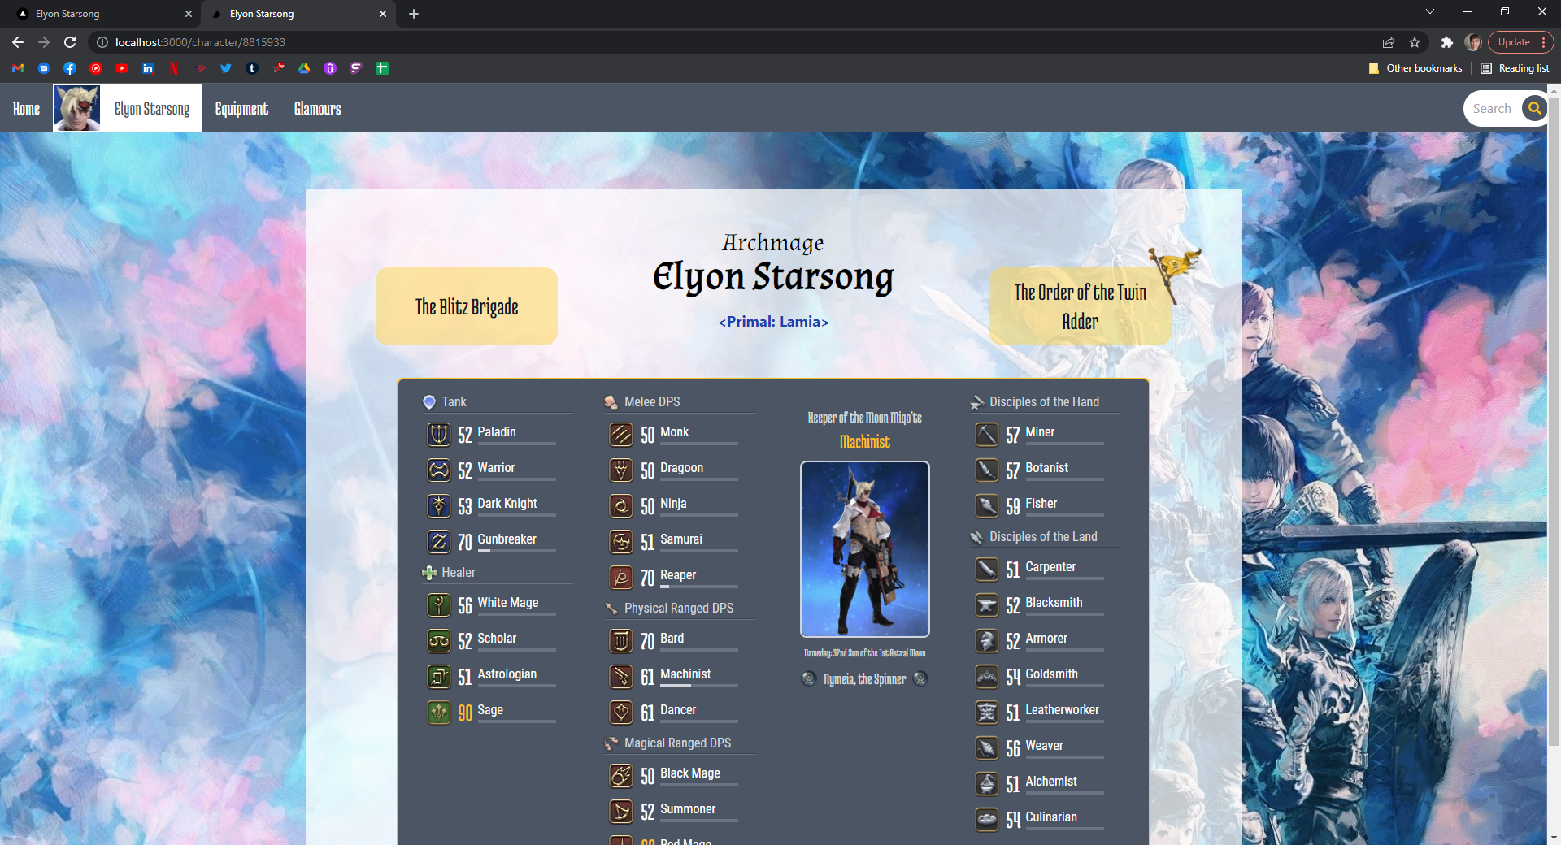The height and width of the screenshot is (845, 1561).
Task: Open the Glamours tab
Action: (317, 109)
